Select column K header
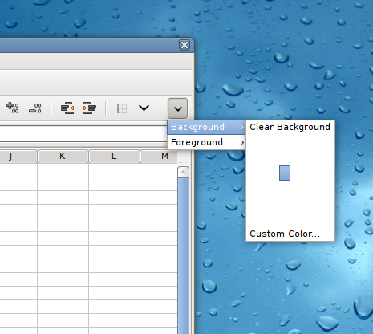373x334 pixels. pos(63,157)
